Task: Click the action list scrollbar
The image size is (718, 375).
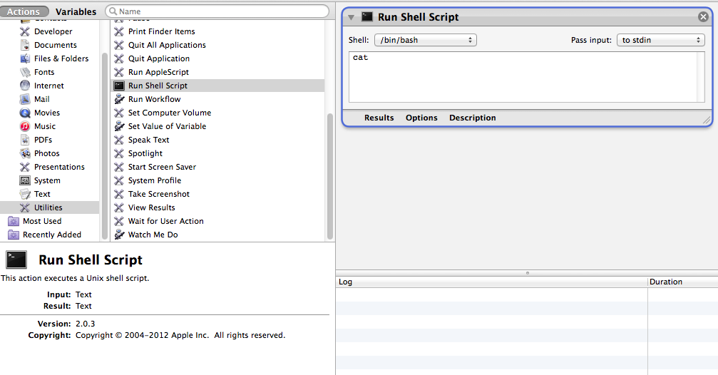Action: pos(329,176)
